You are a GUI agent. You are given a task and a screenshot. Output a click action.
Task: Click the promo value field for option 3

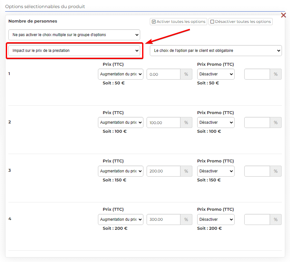tap(257, 171)
